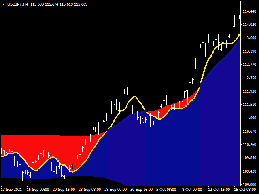Viewport: 259px width, 194px height.
Task: Click the 113.190 price label
Action: click(x=249, y=51)
